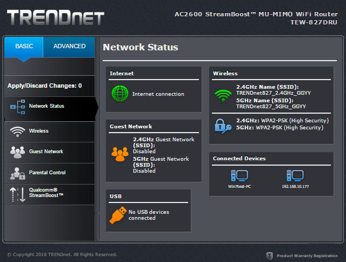Open Network Status in the sidebar
Screen dimensions: 346x262
pyautogui.click(x=50, y=109)
